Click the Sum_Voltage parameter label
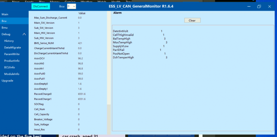 [x=41, y=125]
